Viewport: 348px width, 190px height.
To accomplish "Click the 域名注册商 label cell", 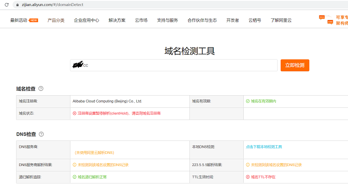I will tap(43, 101).
